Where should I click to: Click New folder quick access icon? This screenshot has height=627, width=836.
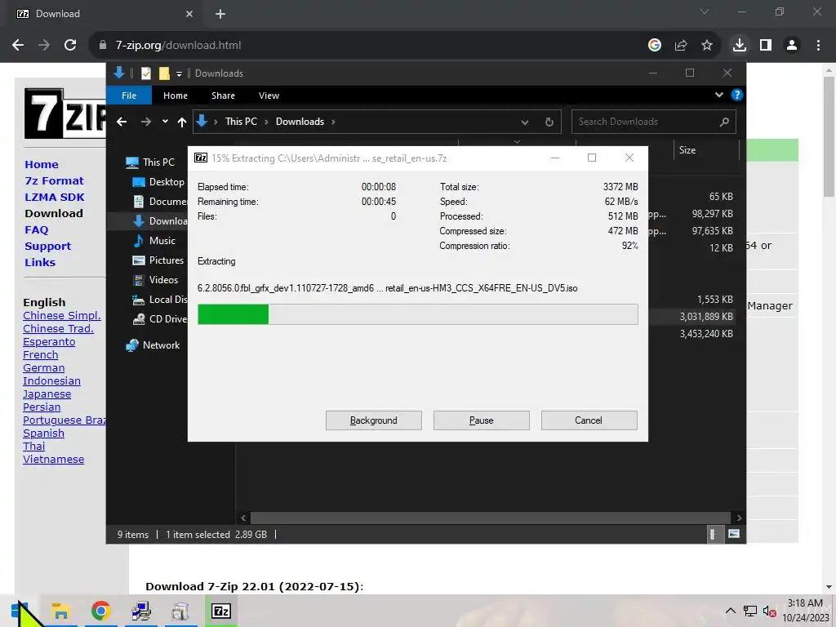click(x=164, y=73)
